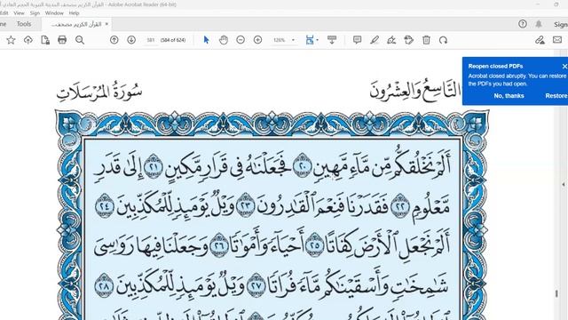Viewport: 568px width, 320px height.
Task: Close the Arabic-titled Quran document tab
Action: click(x=106, y=24)
